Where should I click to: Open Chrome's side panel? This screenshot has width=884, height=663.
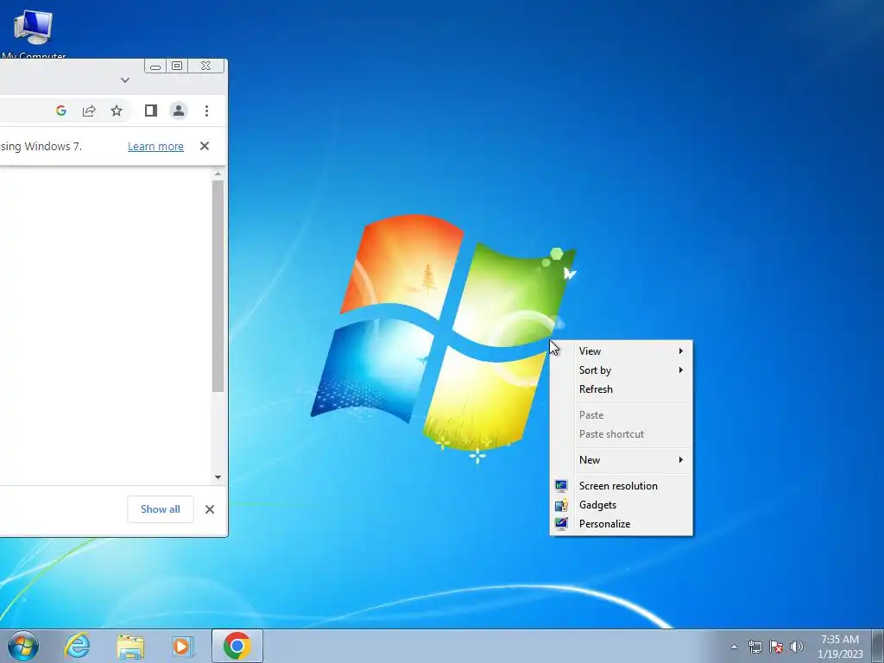(x=150, y=110)
